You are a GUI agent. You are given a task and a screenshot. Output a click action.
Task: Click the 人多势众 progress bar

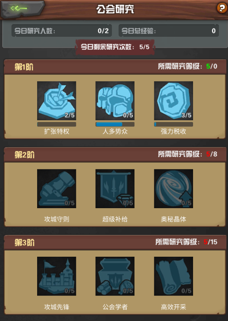coord(115,124)
